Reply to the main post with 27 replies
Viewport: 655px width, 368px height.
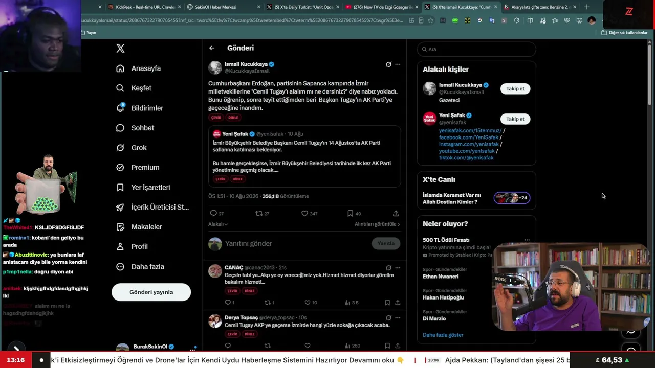pos(216,214)
